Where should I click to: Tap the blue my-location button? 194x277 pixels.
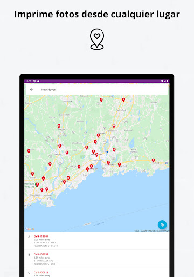162,225
